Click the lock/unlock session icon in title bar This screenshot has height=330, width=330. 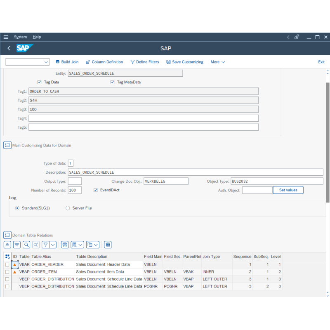pyautogui.click(x=297, y=37)
